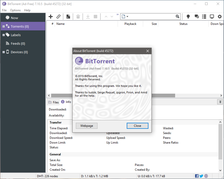
Task: Click the remote monitor icon
Action: click(x=212, y=17)
